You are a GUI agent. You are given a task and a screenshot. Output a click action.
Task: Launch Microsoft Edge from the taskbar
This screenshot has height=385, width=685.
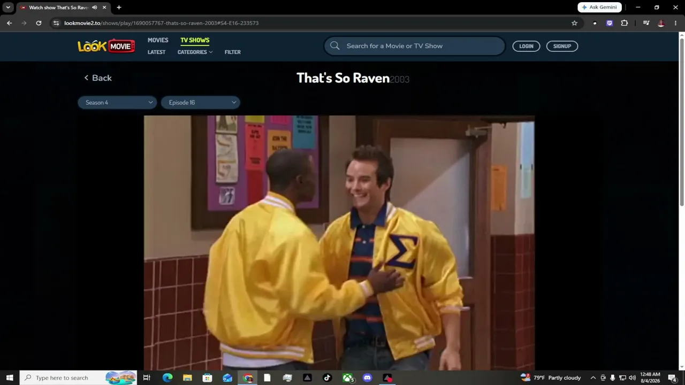(168, 378)
